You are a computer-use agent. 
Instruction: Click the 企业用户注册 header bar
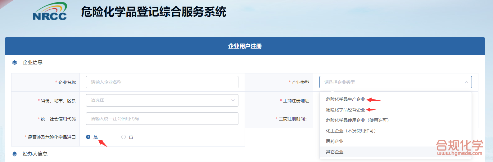click(245, 46)
